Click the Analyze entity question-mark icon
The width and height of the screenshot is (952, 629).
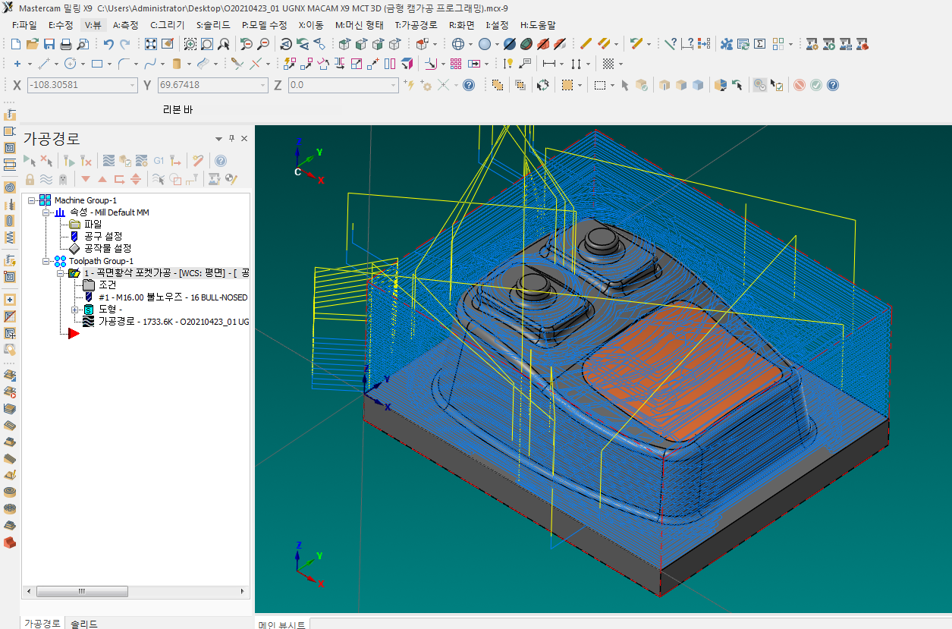[x=670, y=44]
